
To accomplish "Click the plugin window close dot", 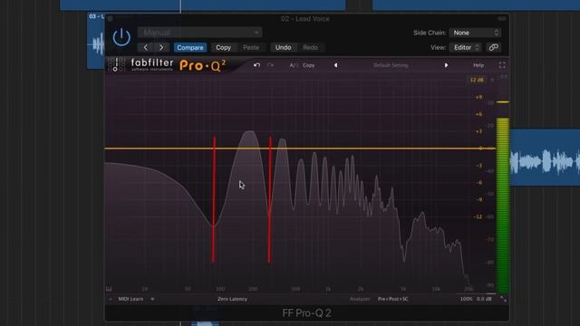I will (110, 18).
